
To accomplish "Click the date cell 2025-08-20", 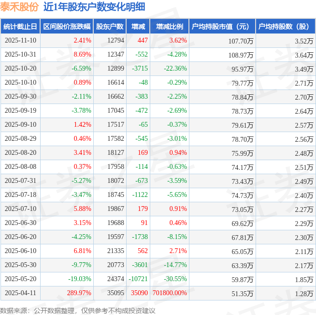I will tap(21, 152).
